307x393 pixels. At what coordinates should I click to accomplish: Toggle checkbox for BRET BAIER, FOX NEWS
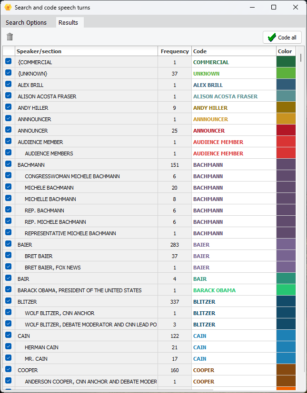(8, 267)
